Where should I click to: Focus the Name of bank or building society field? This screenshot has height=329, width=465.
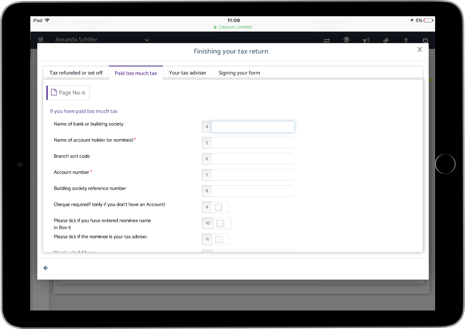click(x=253, y=127)
